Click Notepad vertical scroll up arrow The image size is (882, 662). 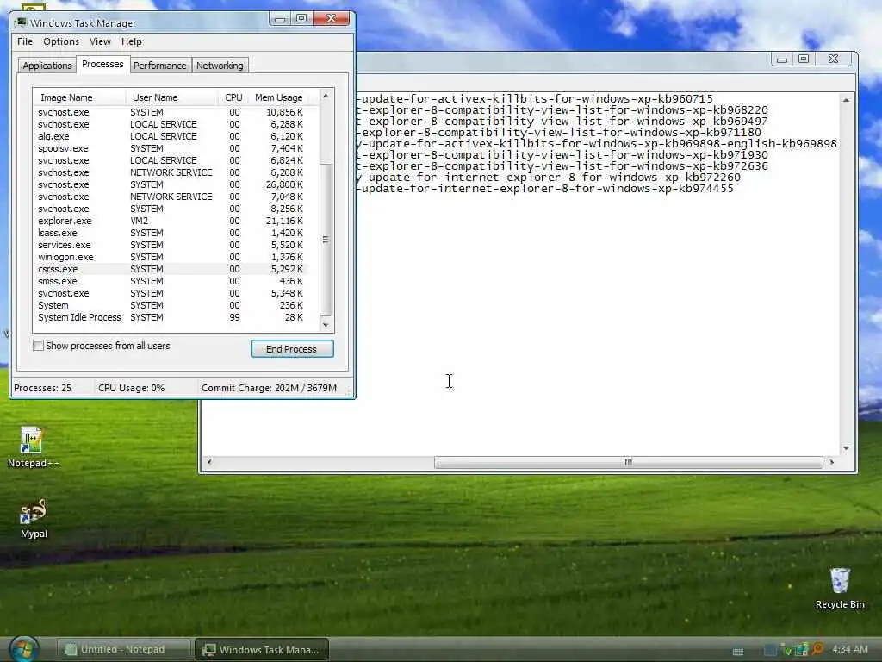pos(846,100)
